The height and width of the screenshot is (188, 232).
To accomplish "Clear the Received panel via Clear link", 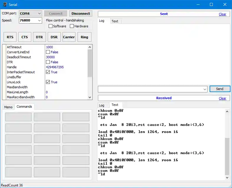I will pos(223,98).
